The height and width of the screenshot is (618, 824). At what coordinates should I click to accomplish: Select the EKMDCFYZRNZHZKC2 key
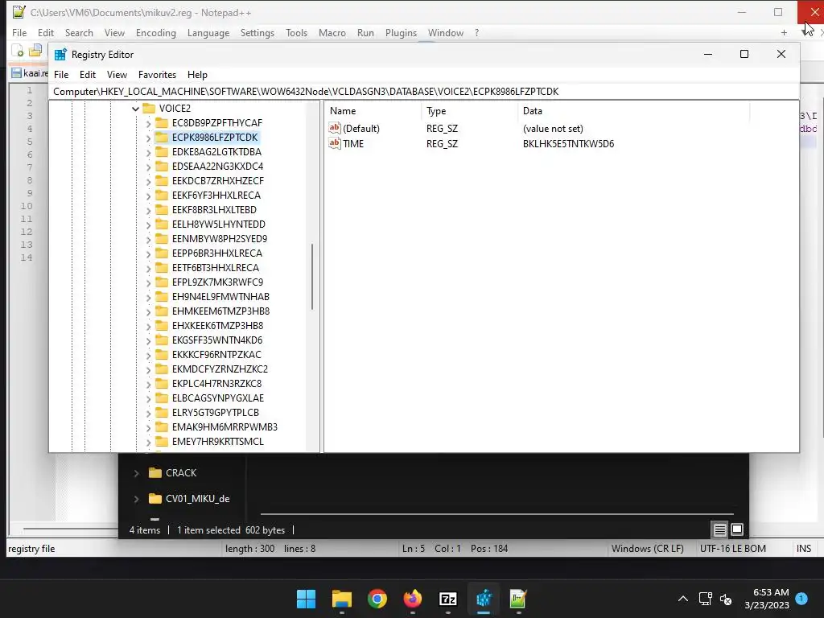220,369
